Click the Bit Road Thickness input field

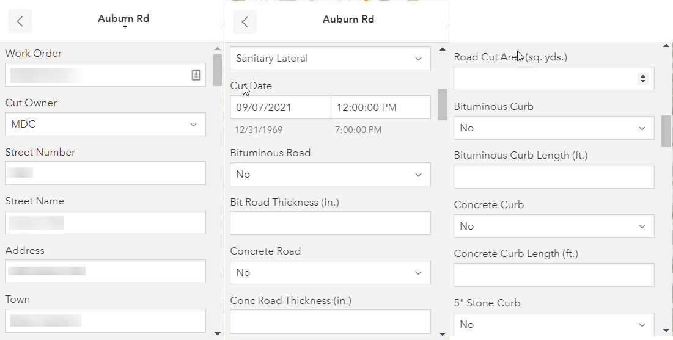(x=330, y=223)
